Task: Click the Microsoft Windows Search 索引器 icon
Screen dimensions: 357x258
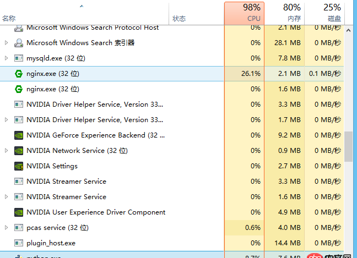Action: [x=18, y=42]
